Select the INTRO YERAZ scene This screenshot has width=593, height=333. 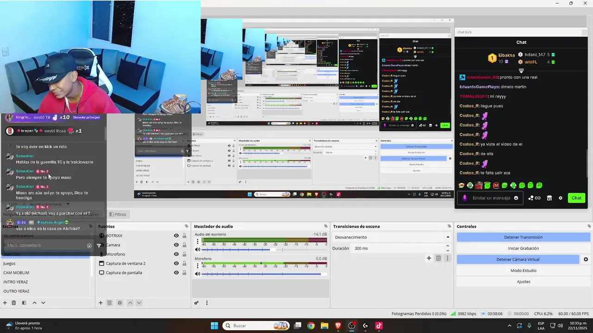(x=46, y=282)
